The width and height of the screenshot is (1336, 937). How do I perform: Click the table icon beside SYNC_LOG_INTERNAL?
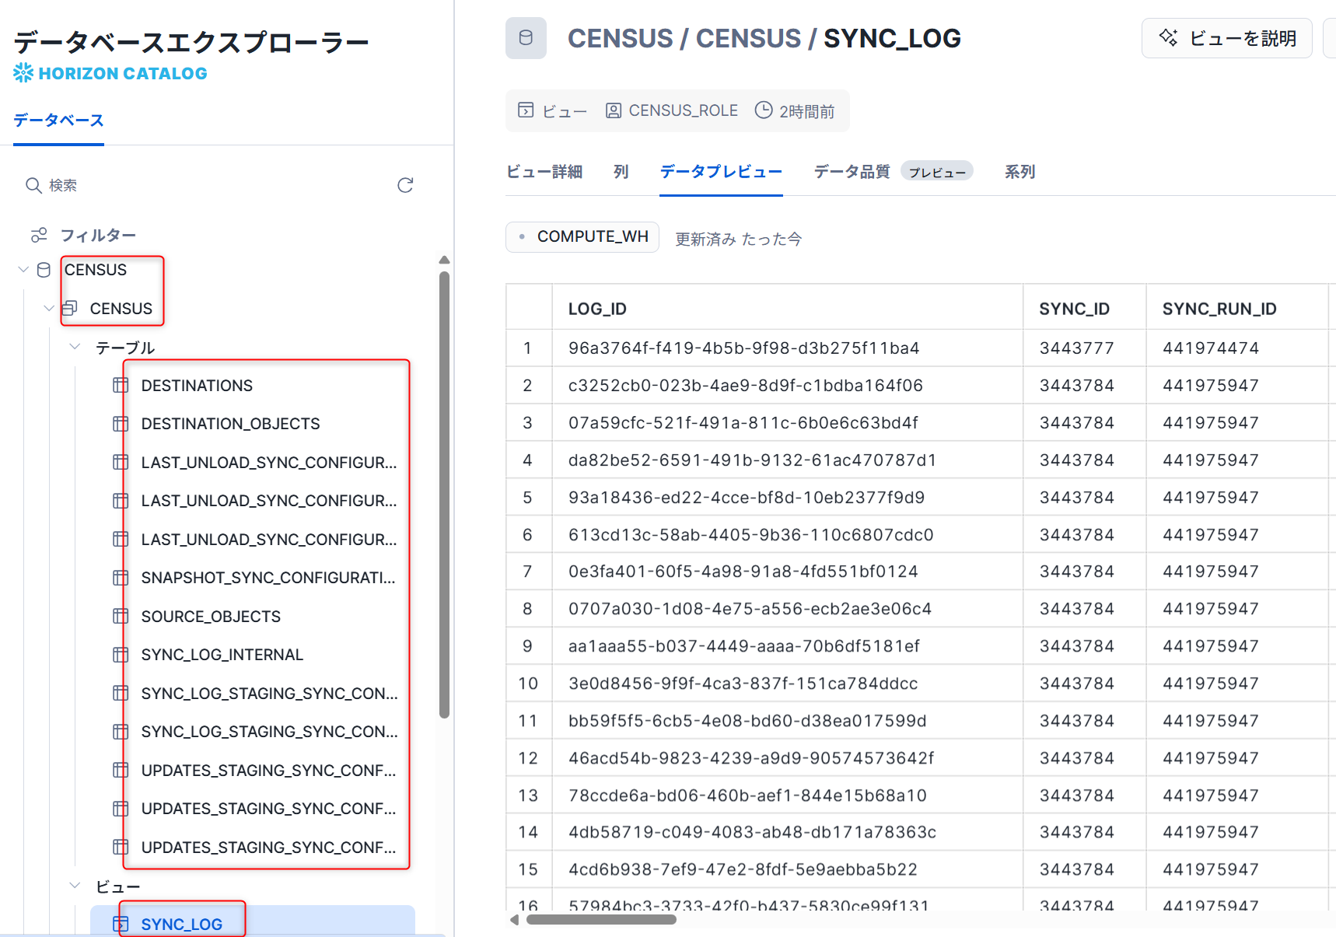click(121, 655)
